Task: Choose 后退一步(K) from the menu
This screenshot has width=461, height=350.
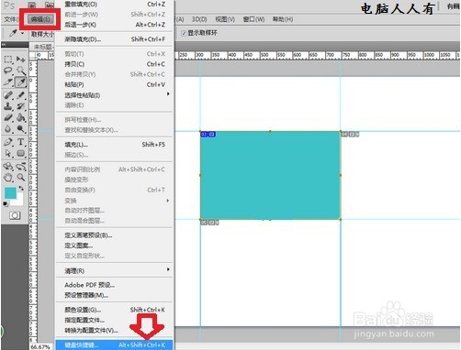Action: point(114,25)
